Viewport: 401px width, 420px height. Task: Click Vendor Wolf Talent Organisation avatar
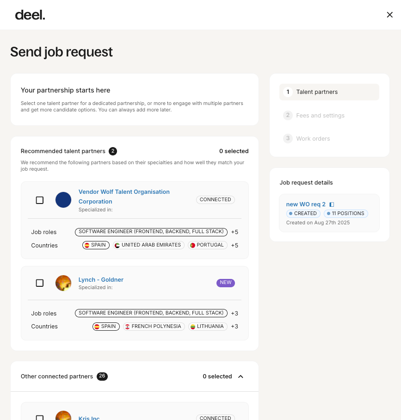63,200
